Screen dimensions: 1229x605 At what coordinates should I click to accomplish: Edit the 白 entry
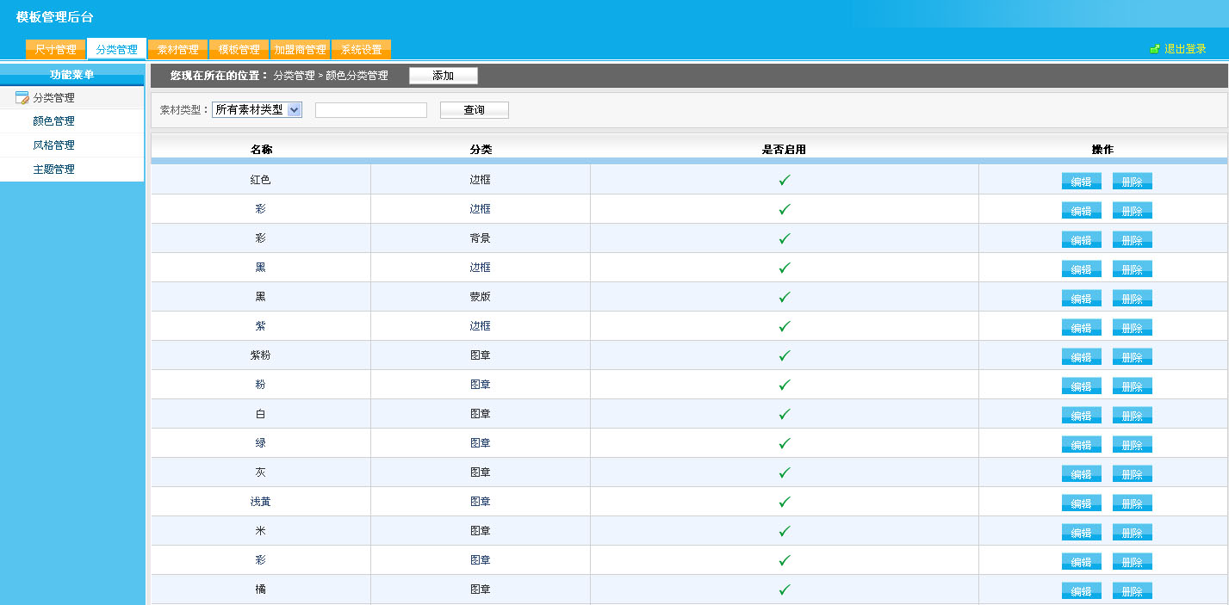coord(1082,416)
